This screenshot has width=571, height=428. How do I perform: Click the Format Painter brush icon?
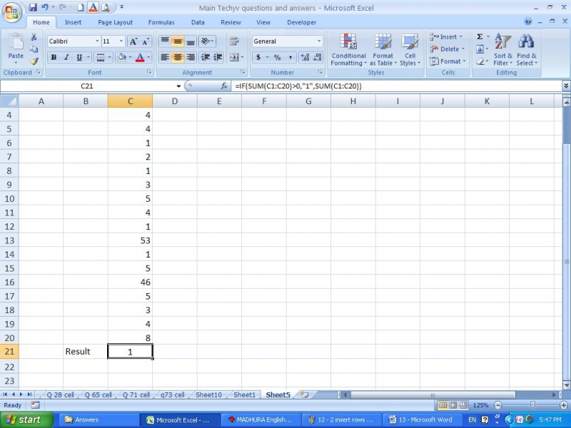coord(34,62)
